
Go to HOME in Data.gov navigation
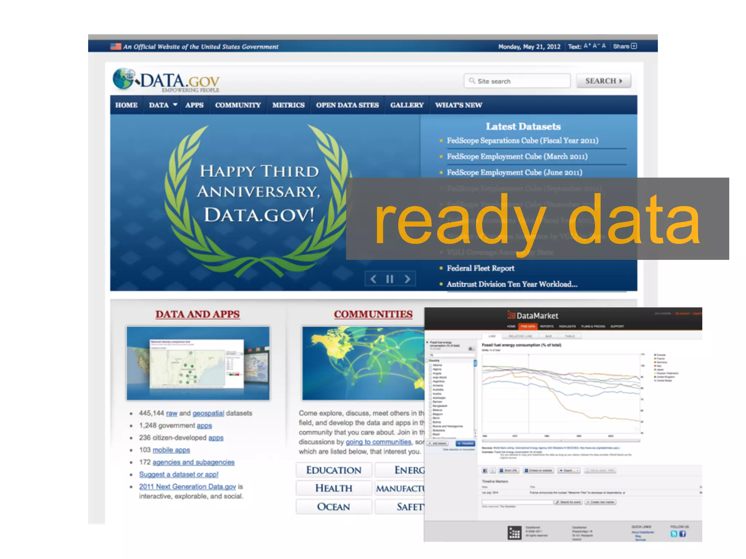(126, 105)
